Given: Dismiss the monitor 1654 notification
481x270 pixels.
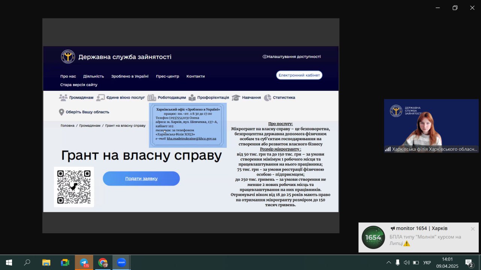Looking at the screenshot, I should 473,229.
